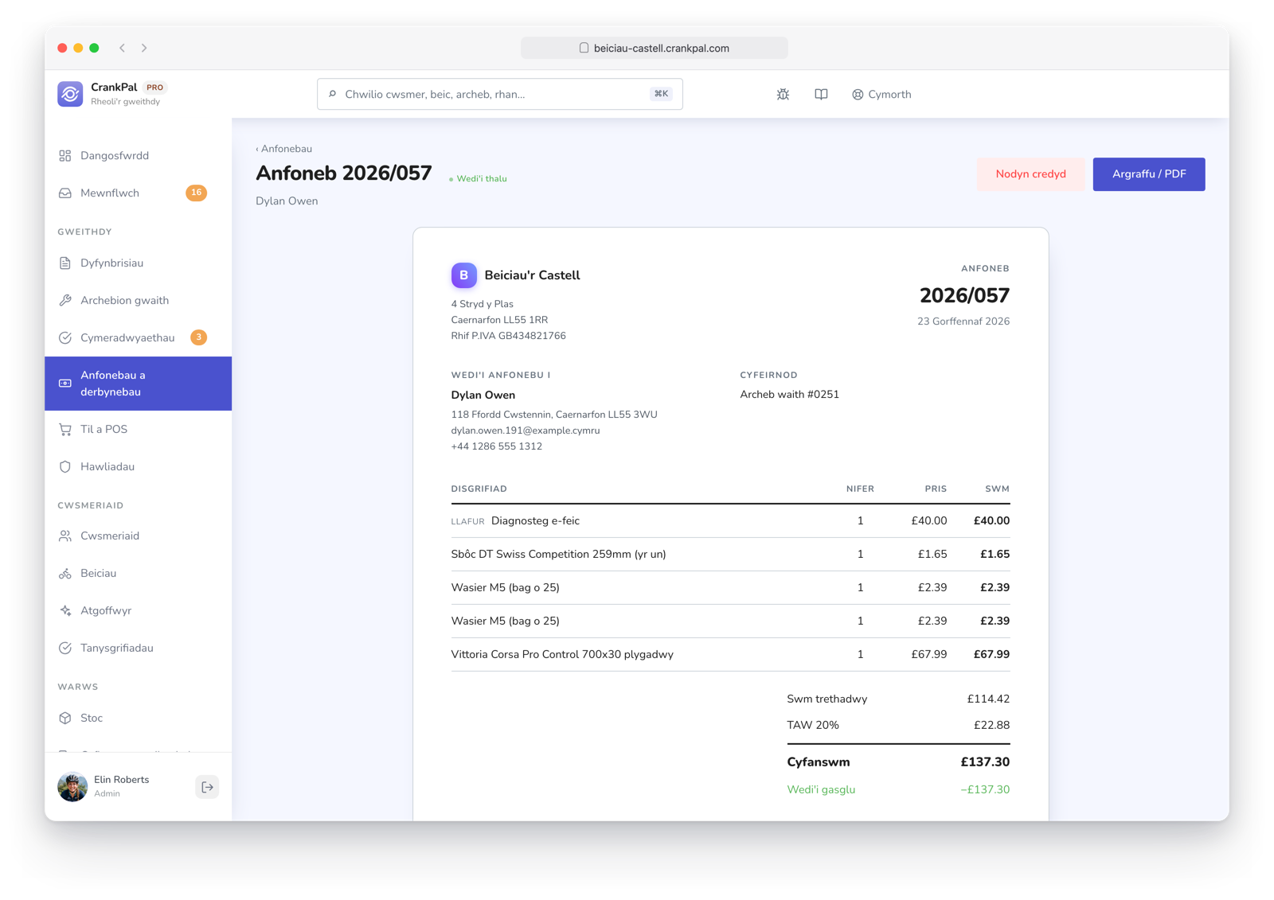Screen dimensions: 1274x900
Task: Open the documentation book icon
Action: coord(821,94)
